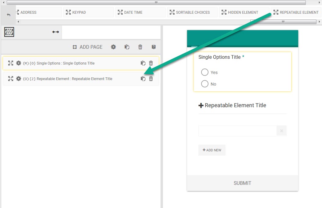The height and width of the screenshot is (208, 322).
Task: Click the top scrollbar left arrow
Action: pos(3,2)
